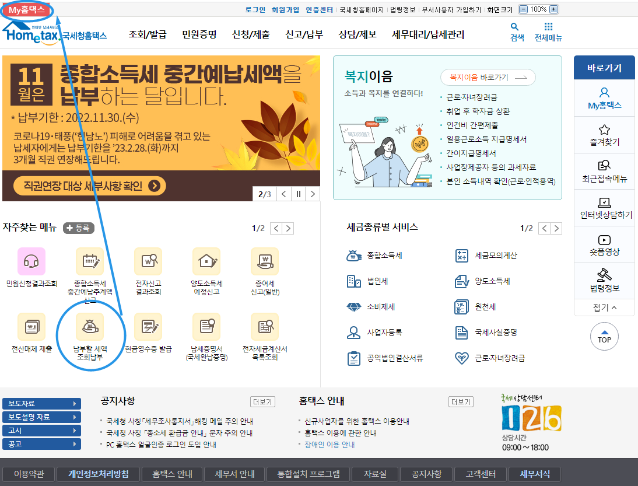
Task: Go to next 세금종류별 서비스 page
Action: [x=556, y=228]
